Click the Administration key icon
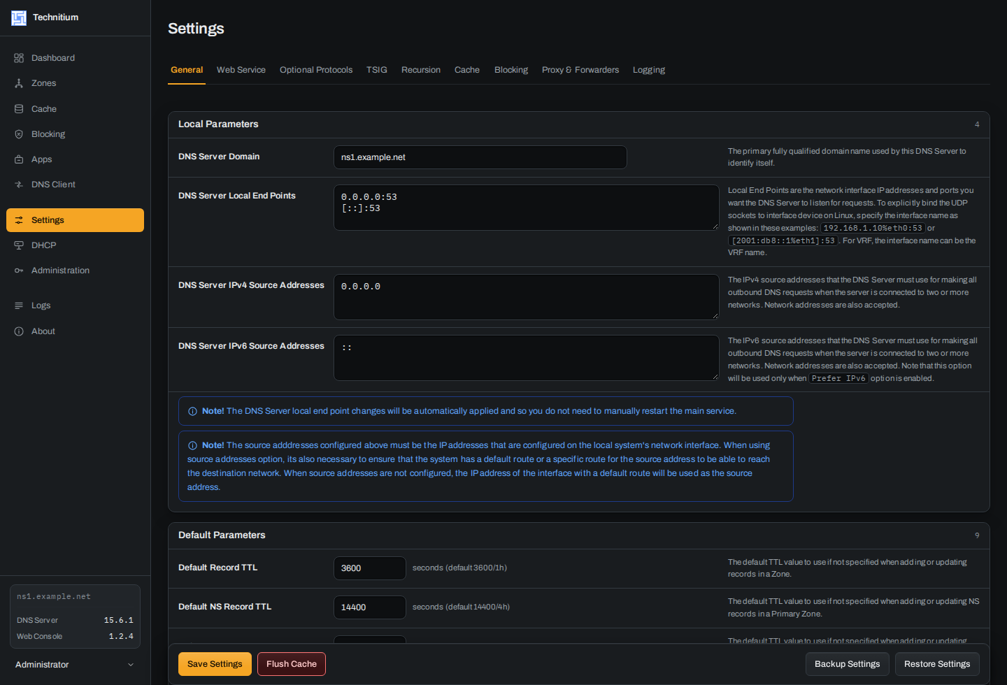 click(19, 271)
